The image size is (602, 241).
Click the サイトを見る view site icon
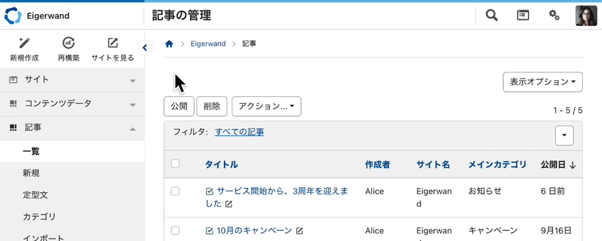click(113, 43)
